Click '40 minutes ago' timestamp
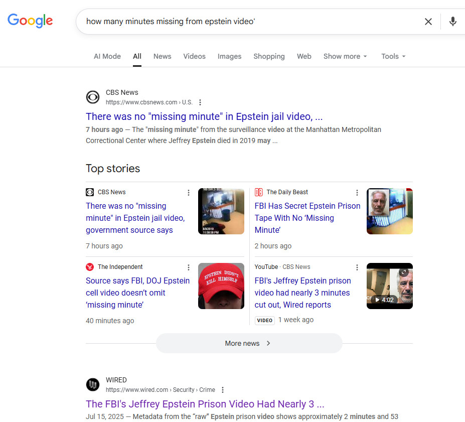 [110, 321]
